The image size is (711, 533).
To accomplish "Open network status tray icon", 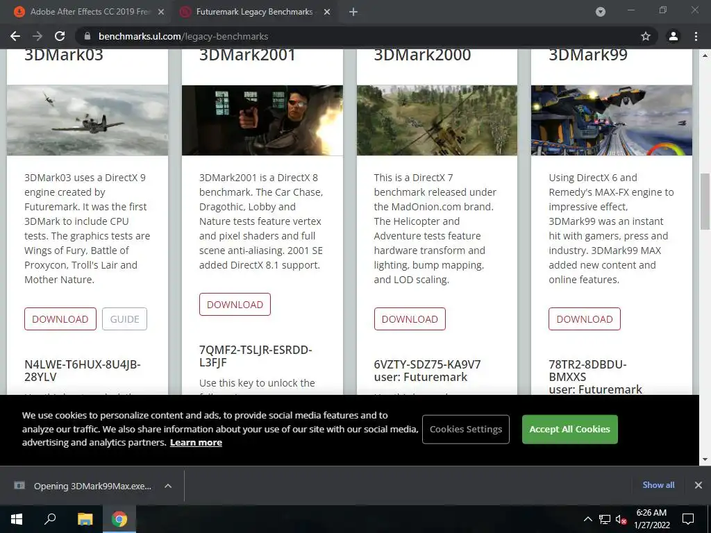I will 605,519.
